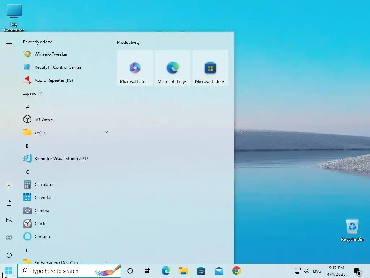Open 3D Viewer app
Viewport: 370px width, 278px height.
click(66, 119)
